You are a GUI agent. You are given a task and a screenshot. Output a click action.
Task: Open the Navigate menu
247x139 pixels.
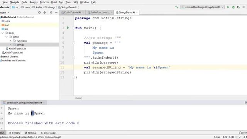click(14, 2)
